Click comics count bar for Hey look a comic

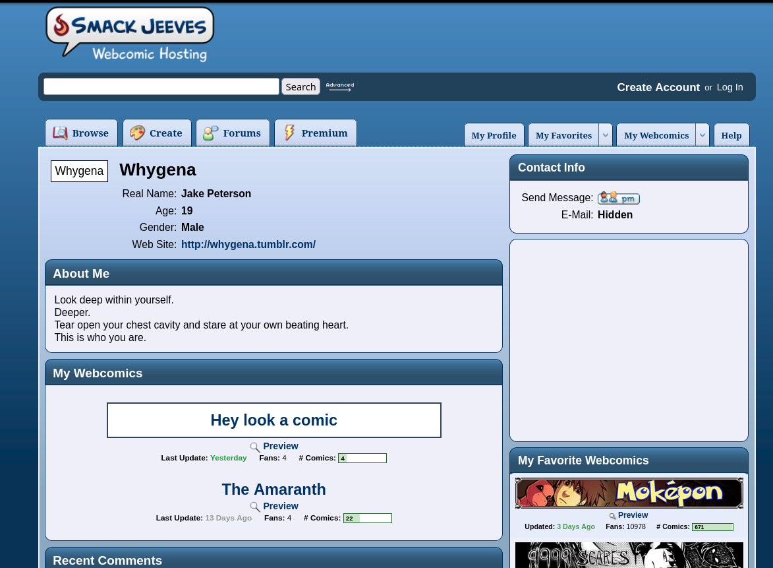point(362,458)
